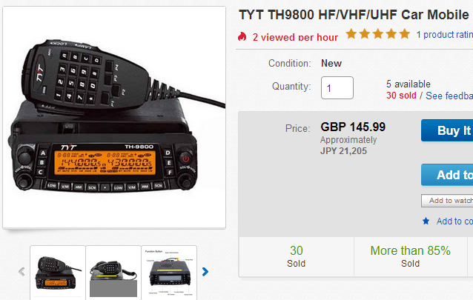Click the Quantity input field
The image size is (473, 300).
337,87
